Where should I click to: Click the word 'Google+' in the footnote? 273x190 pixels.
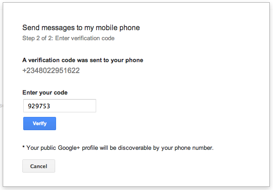[x=69, y=148]
